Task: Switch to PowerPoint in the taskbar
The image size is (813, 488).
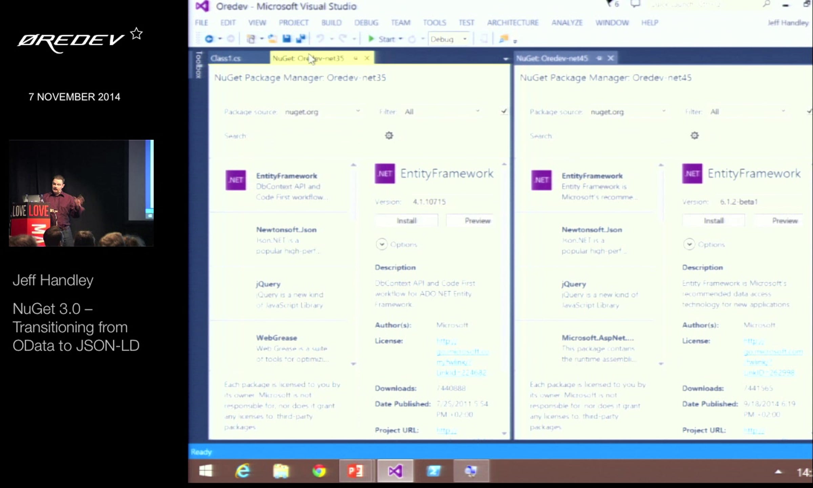Action: [355, 471]
